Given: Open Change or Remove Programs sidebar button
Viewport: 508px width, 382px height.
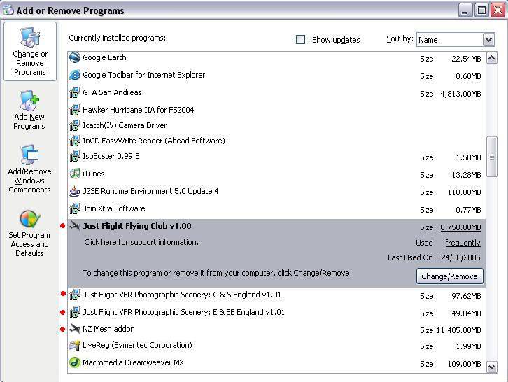Looking at the screenshot, I should point(30,52).
